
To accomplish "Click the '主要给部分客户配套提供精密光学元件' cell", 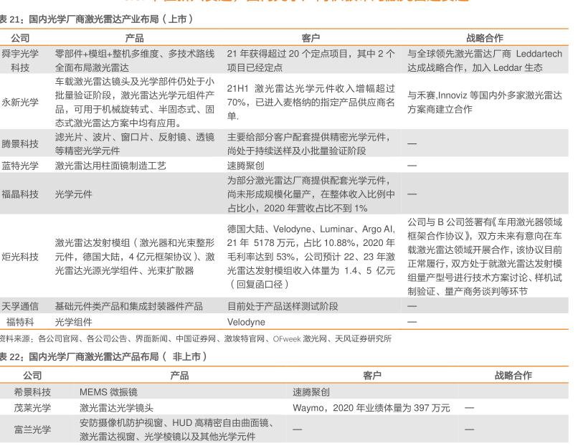I will point(309,143).
